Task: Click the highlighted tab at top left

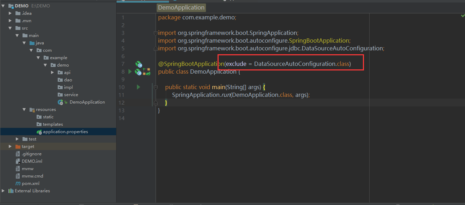Action: pos(143,1)
